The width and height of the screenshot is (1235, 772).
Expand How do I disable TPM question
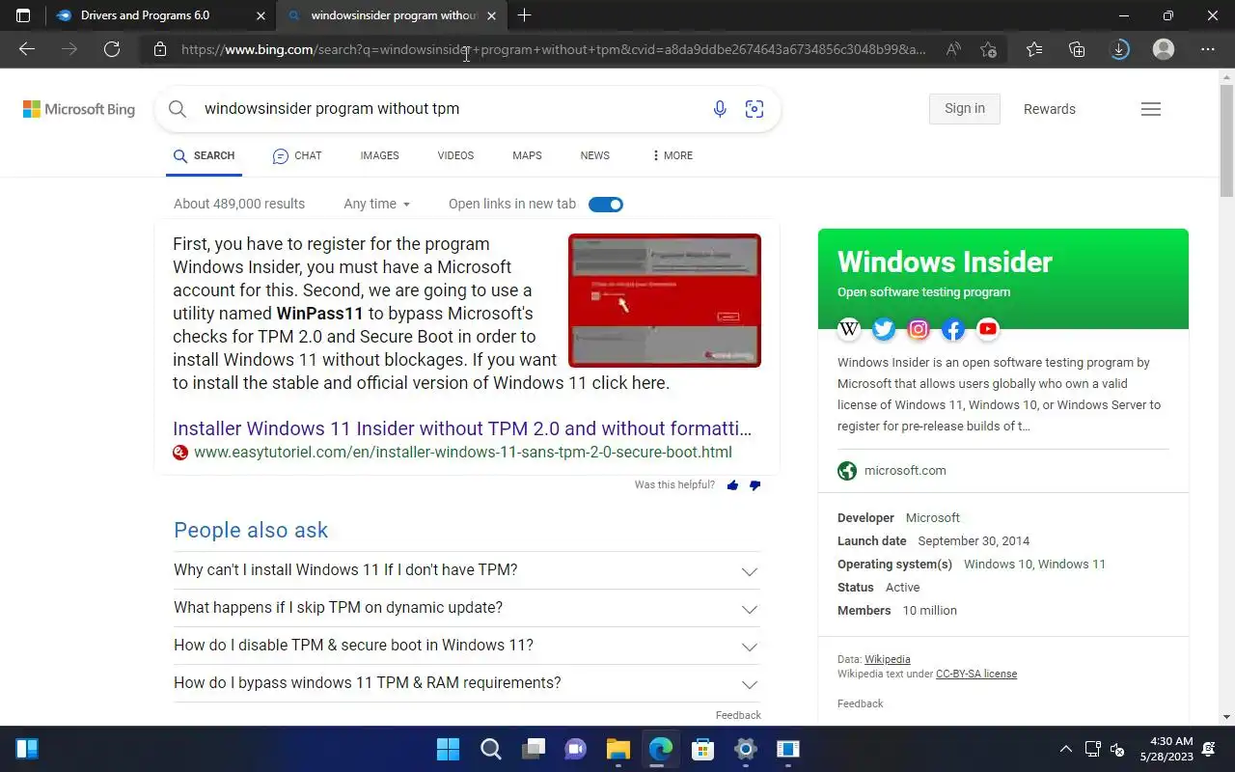click(467, 646)
